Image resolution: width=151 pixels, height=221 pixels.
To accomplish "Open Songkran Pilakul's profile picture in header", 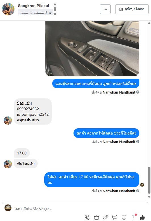I will (8, 9).
